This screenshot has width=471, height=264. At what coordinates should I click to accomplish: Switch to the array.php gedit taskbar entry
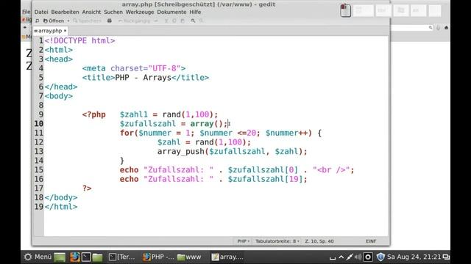pyautogui.click(x=227, y=257)
